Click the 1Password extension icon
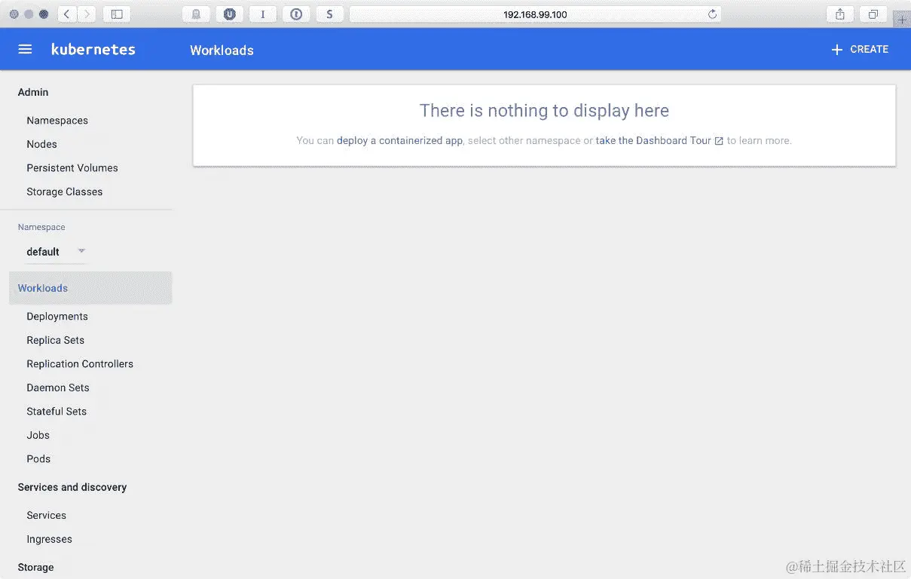 [296, 14]
